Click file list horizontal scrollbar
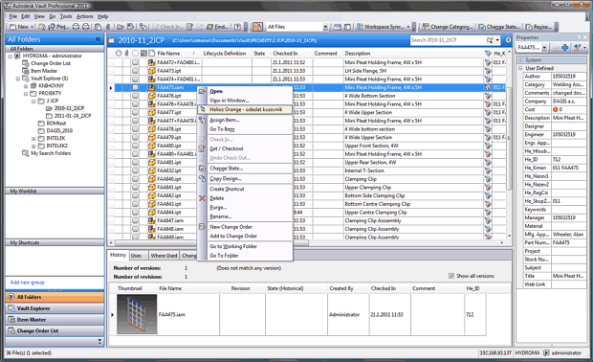 click(211, 242)
